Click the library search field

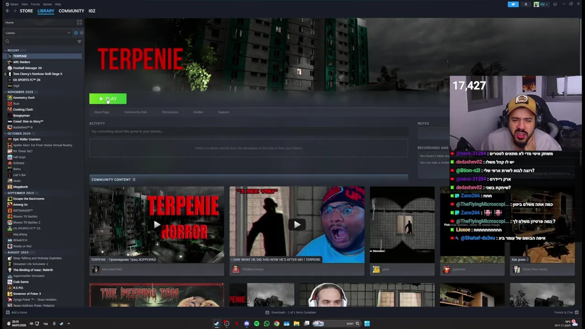pyautogui.click(x=40, y=42)
